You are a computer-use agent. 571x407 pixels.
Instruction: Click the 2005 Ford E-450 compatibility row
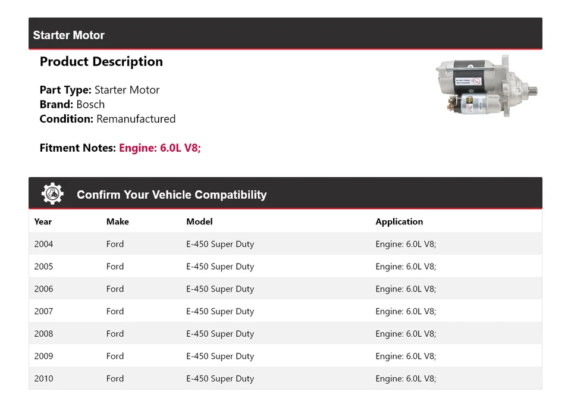pos(285,266)
